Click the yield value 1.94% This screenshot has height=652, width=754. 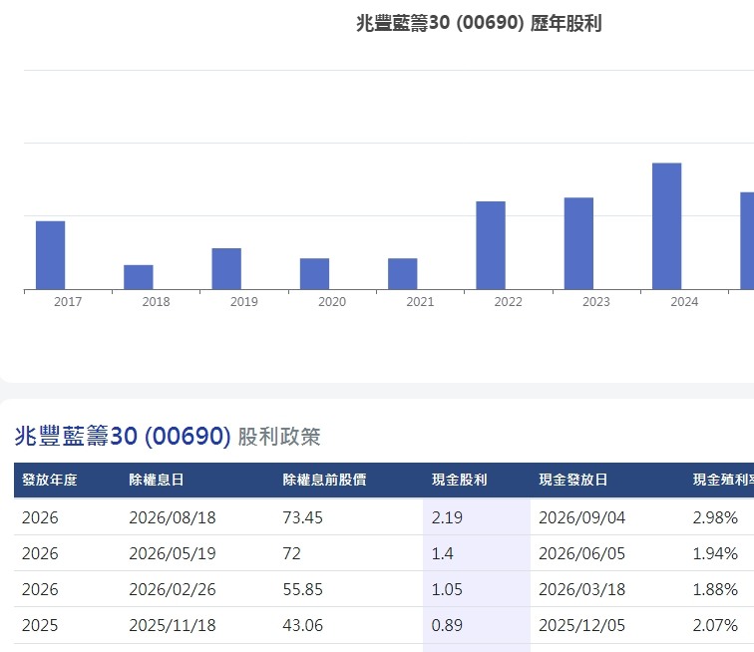tap(715, 554)
